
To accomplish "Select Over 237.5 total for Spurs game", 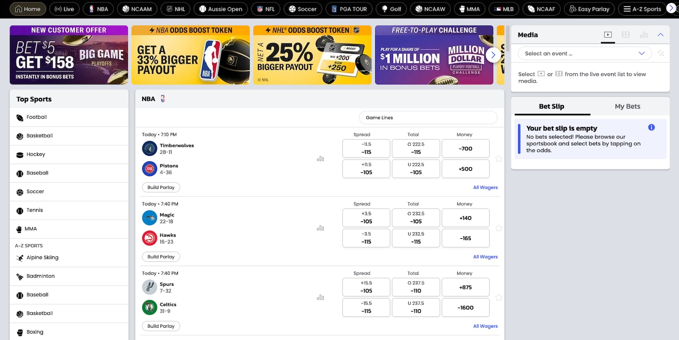I will click(x=416, y=287).
